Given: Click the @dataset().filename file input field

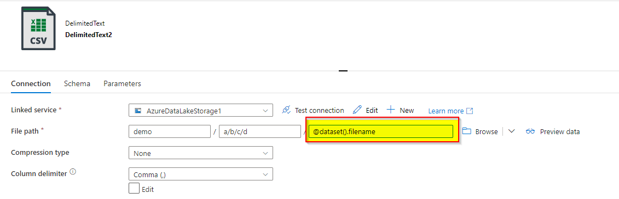Looking at the screenshot, I should 380,131.
